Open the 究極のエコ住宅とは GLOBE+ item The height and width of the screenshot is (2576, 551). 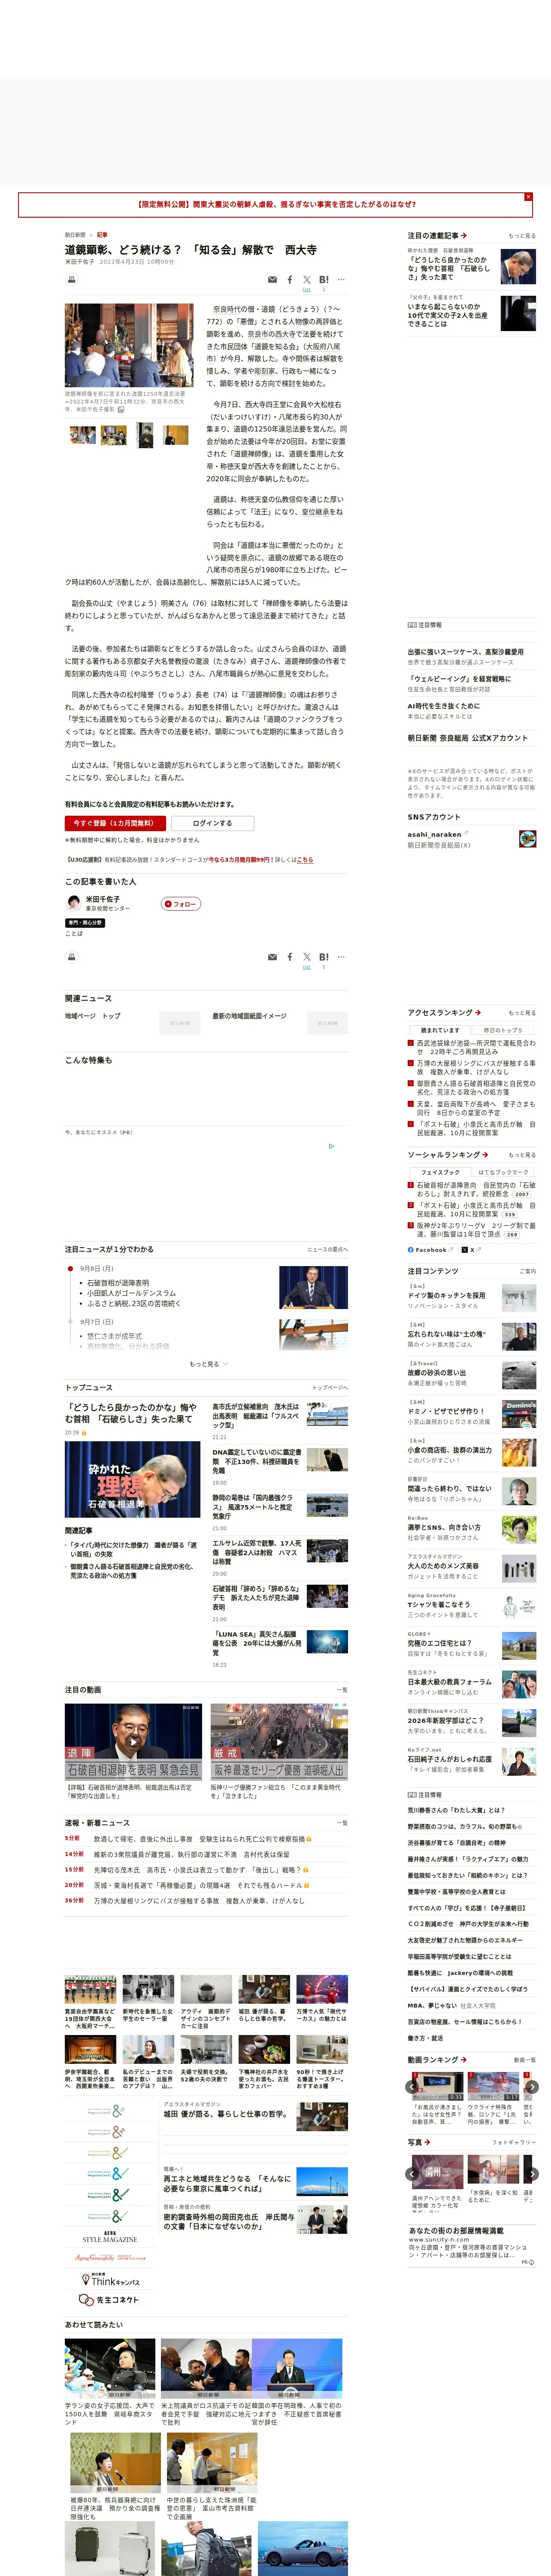439,1643
